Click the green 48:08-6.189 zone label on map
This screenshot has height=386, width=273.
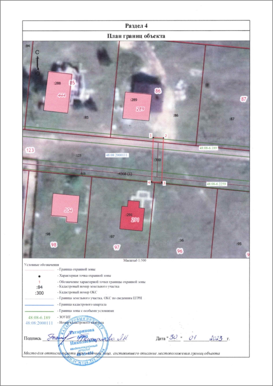click(209, 148)
